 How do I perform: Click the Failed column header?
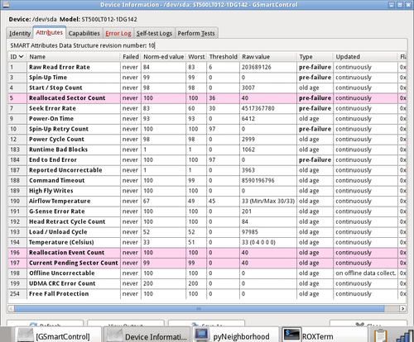(x=131, y=57)
